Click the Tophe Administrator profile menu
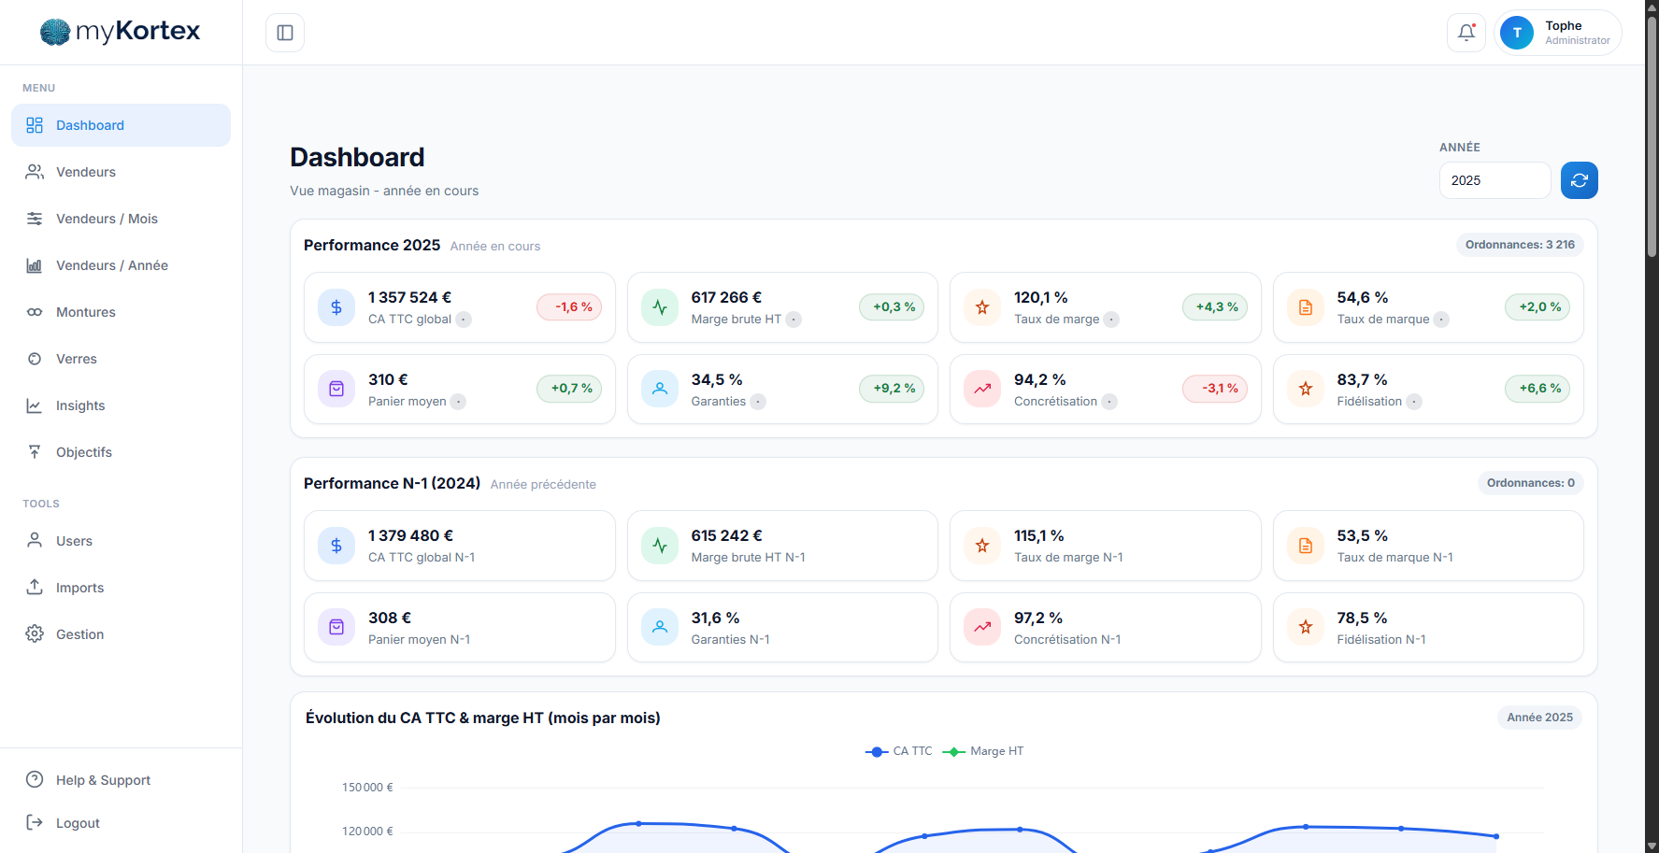1659x853 pixels. [x=1557, y=32]
